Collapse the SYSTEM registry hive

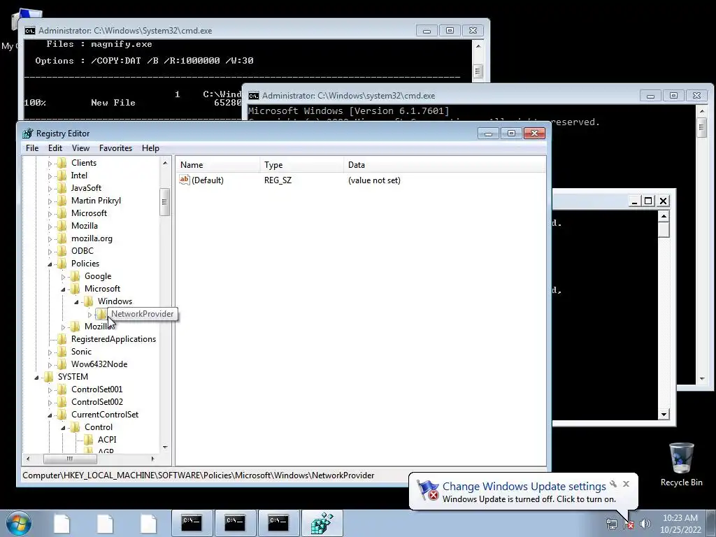pyautogui.click(x=36, y=377)
